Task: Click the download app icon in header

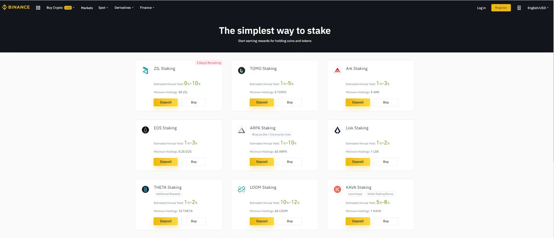Action: 519,8
